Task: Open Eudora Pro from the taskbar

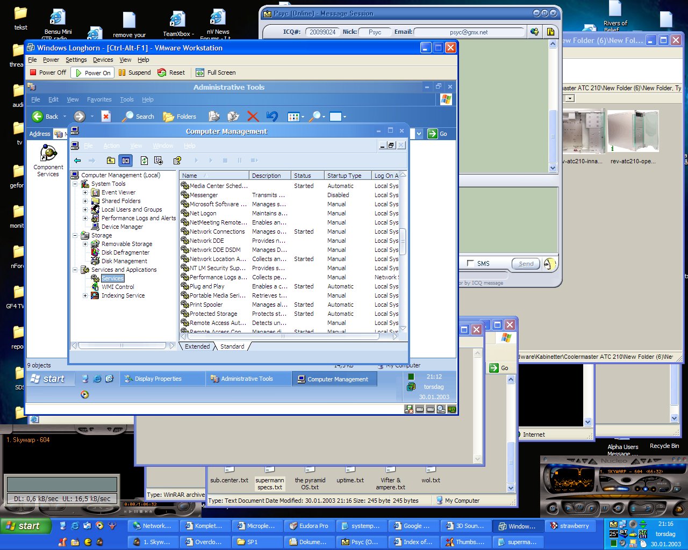Action: [310, 526]
